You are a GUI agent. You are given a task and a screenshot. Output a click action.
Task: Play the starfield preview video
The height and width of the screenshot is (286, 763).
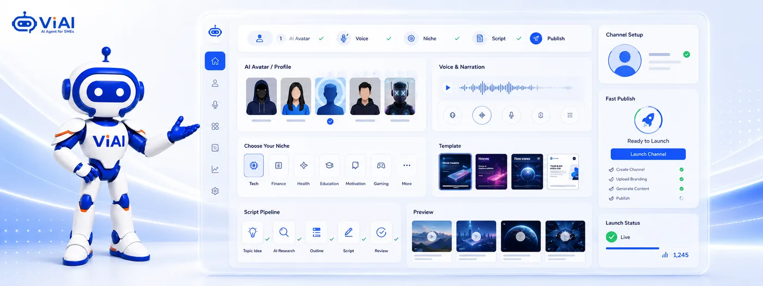pyautogui.click(x=565, y=236)
